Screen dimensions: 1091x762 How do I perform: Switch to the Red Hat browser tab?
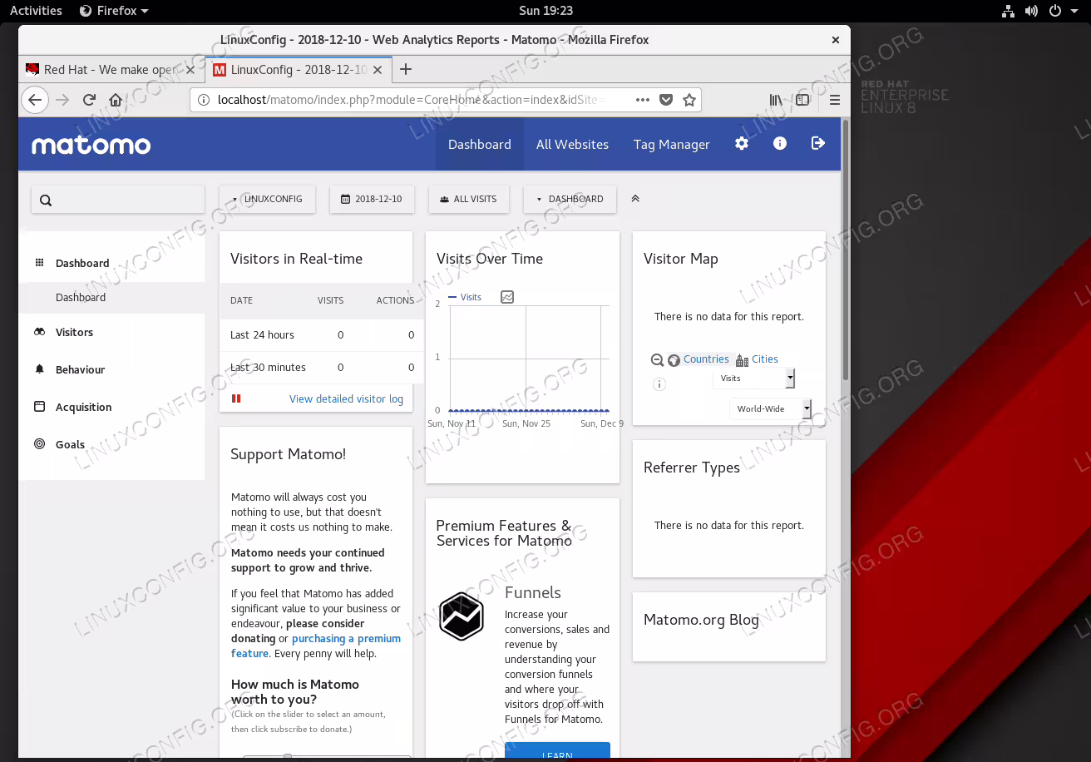[x=111, y=70]
